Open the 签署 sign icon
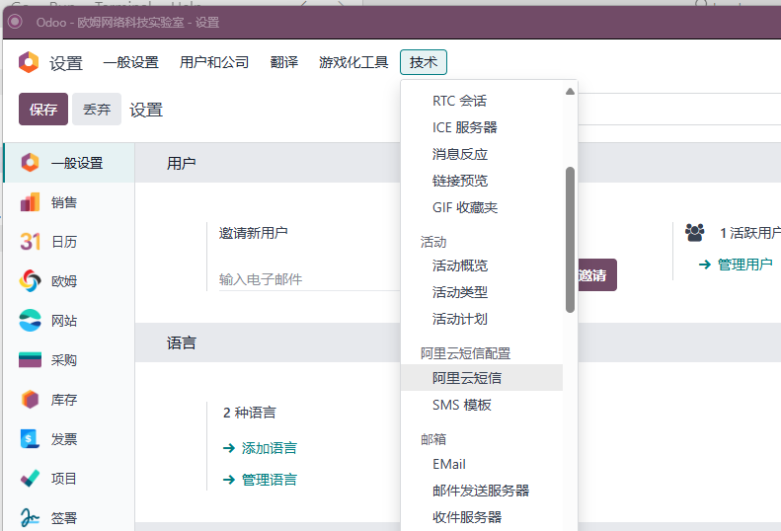 30,517
